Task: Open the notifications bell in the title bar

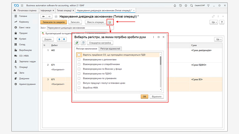Action: [x=175, y=6]
